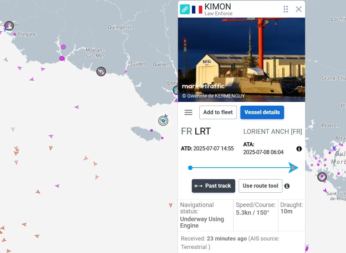Click the large magenta dot near Moëlan river

[x=63, y=47]
